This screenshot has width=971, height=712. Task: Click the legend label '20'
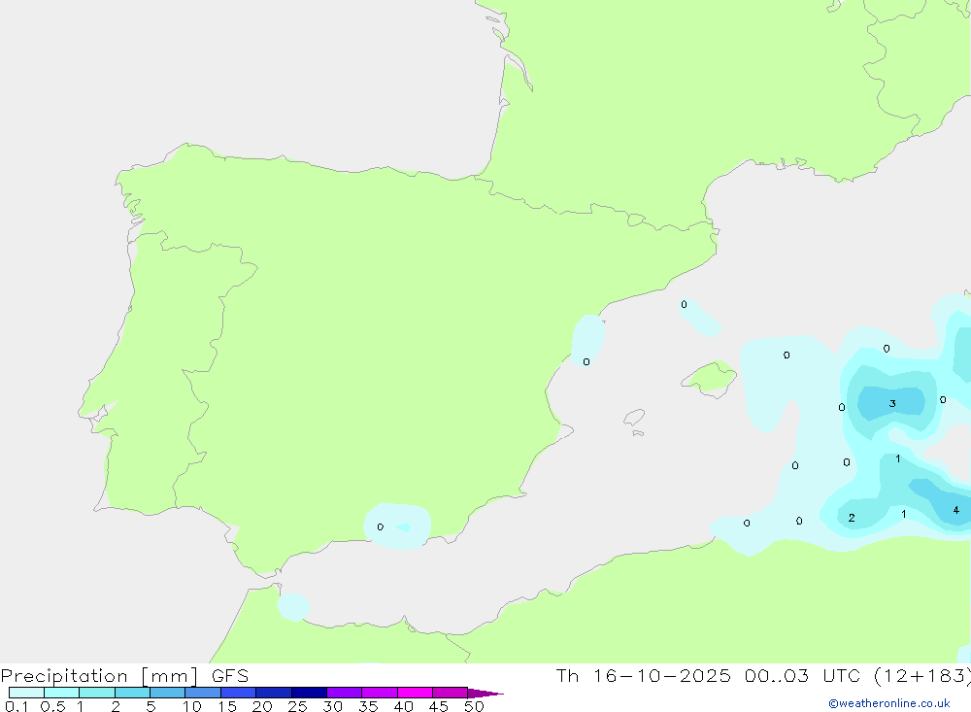[x=262, y=706]
